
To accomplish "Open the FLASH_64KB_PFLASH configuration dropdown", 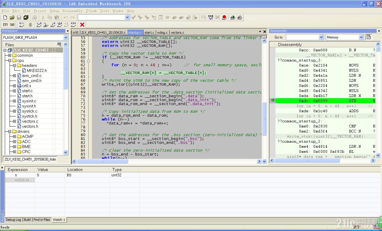I will tap(66, 37).
